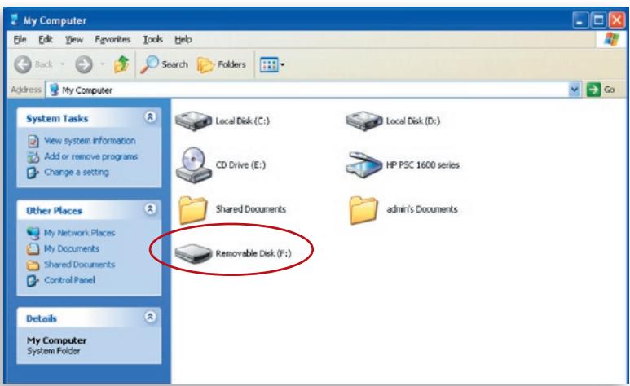
Task: Collapse the System Tasks panel
Action: [x=150, y=117]
